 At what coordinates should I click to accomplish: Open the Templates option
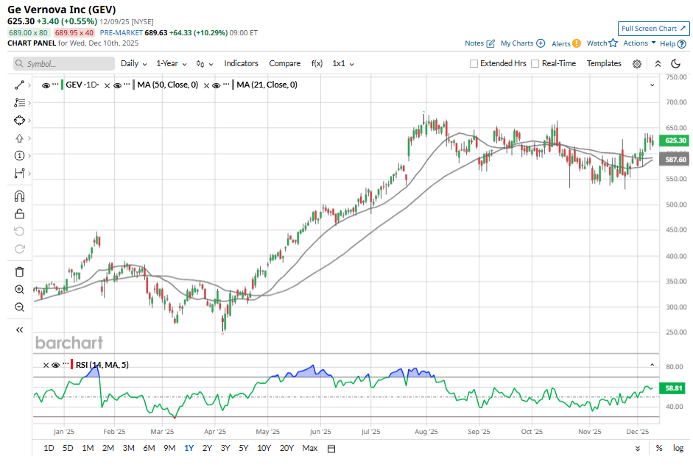pyautogui.click(x=604, y=64)
